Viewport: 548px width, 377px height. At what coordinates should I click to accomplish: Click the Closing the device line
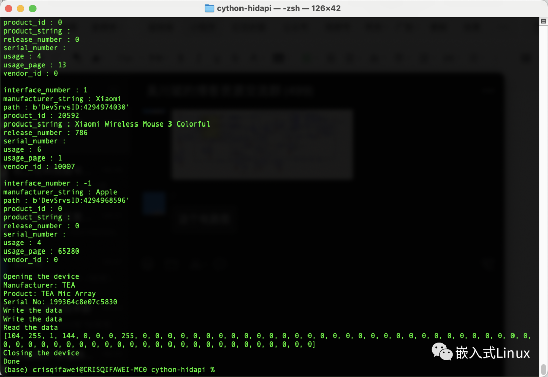[41, 353]
